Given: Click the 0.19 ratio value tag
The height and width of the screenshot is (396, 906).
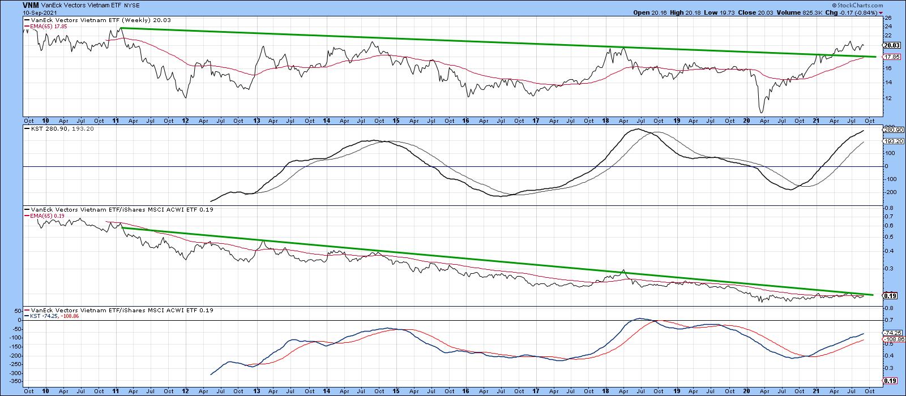Looking at the screenshot, I should pos(890,295).
